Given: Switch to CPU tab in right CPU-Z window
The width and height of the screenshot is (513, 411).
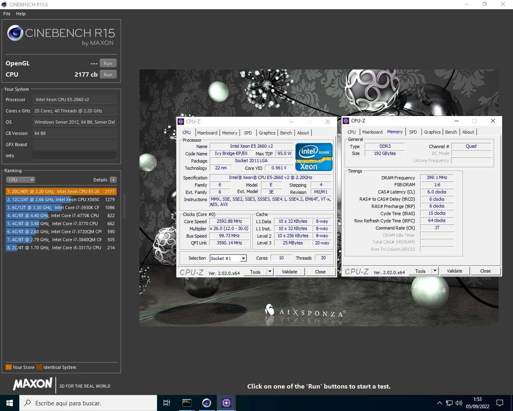Looking at the screenshot, I should point(351,132).
